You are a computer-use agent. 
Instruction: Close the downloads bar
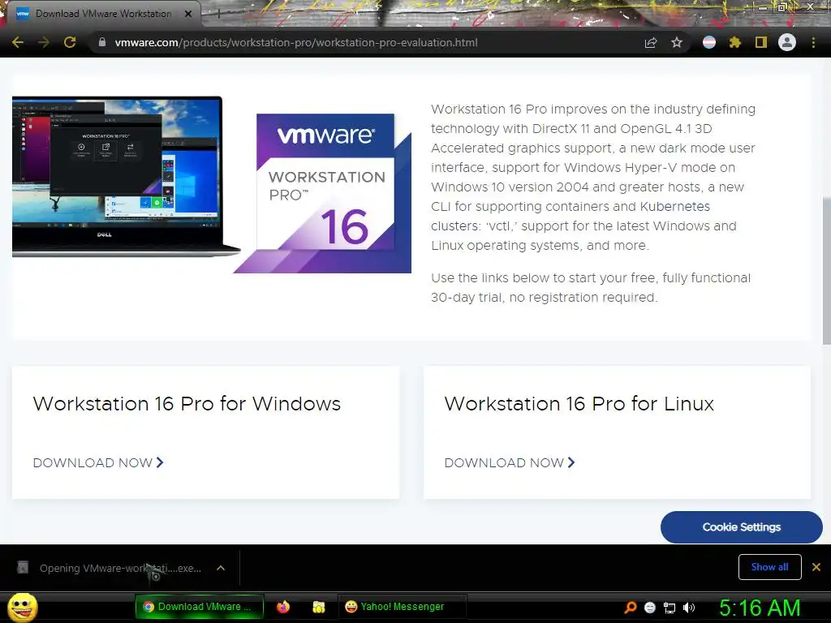(x=816, y=567)
